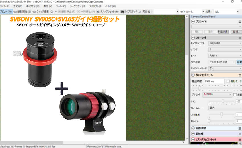Toggle the プレビュー (W) toolbar button
Image resolution: width=242 pixels, height=148 pixels.
pos(6,11)
